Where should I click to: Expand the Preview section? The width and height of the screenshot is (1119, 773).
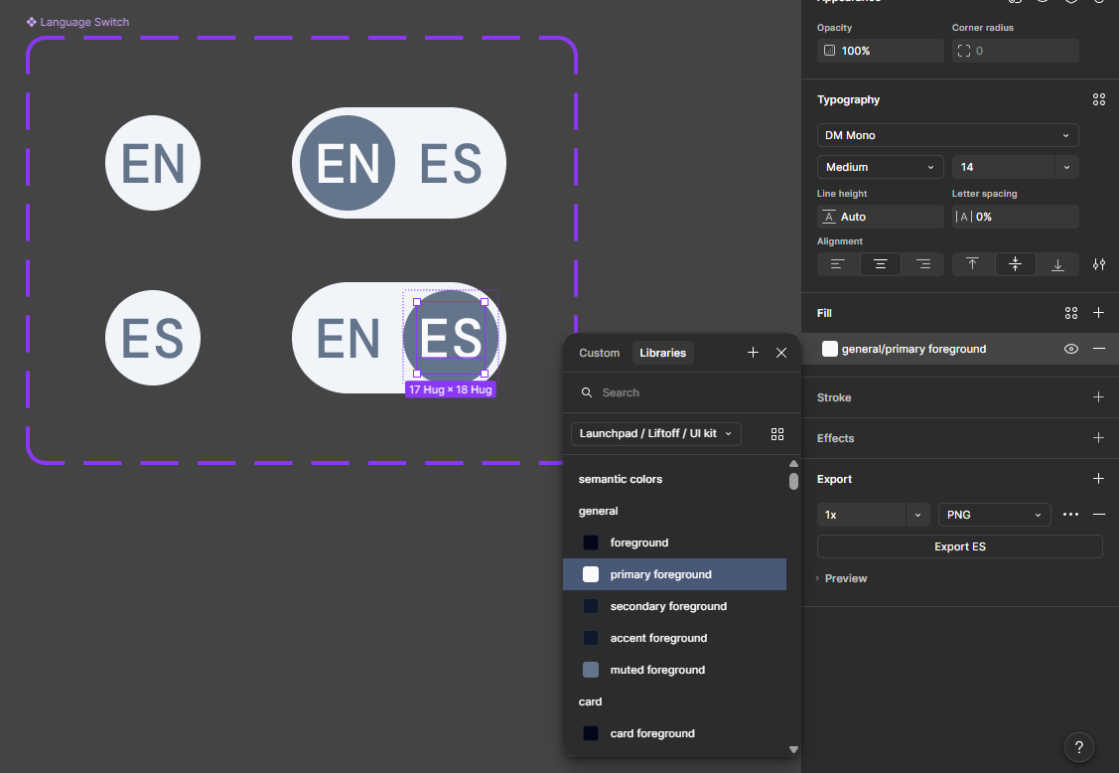tap(843, 578)
